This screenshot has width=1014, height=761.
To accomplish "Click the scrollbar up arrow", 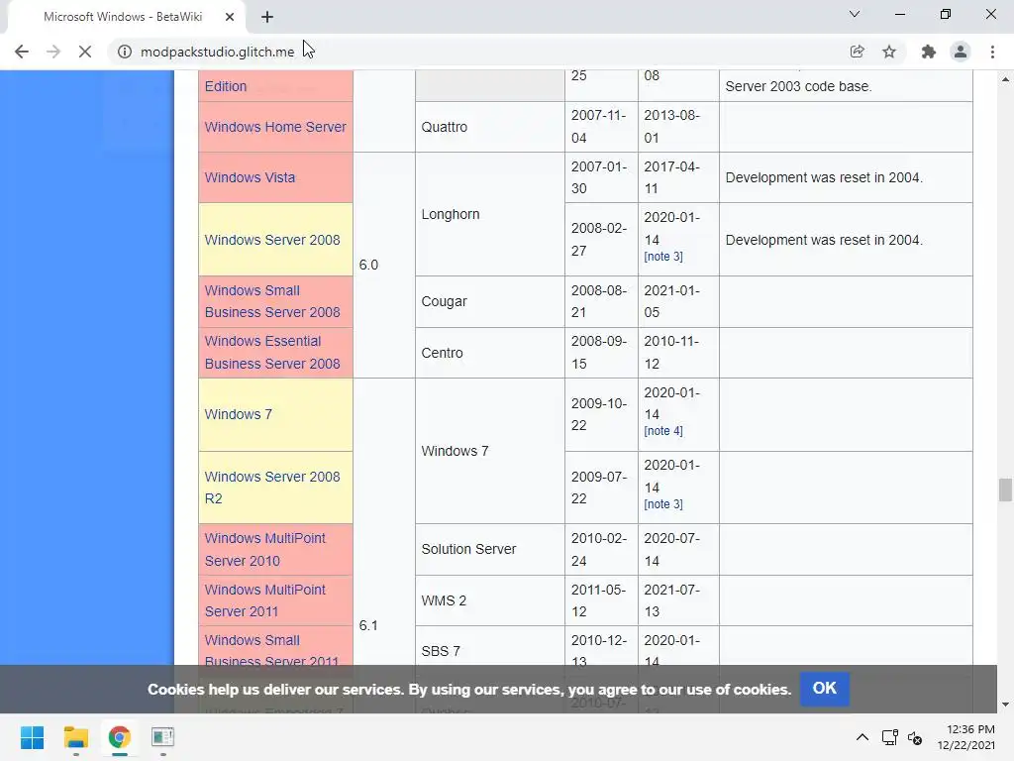I will pos(1005,79).
